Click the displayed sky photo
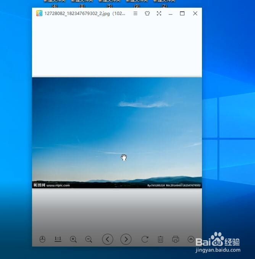 click(x=117, y=133)
